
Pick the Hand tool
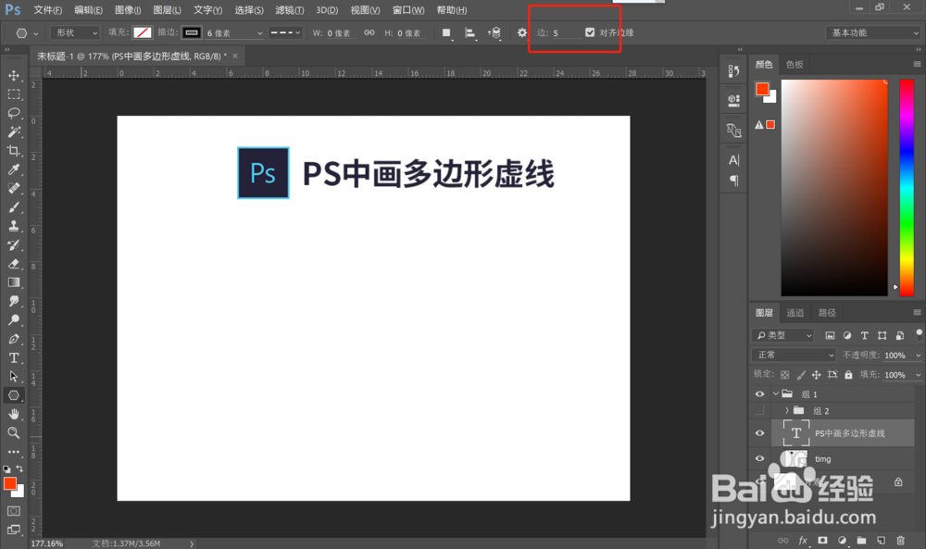coord(14,414)
